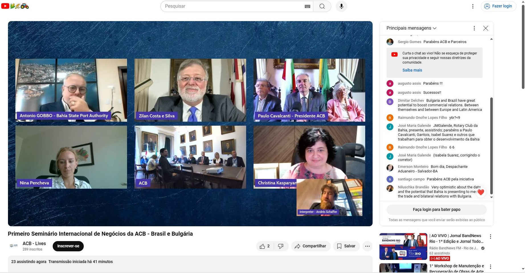Open the chat options three-dot menu
This screenshot has width=525, height=273.
474,28
